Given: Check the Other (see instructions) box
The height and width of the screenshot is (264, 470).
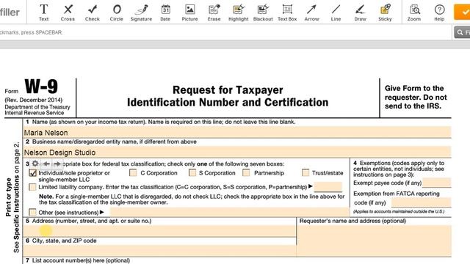Looking at the screenshot, I should (x=32, y=212).
